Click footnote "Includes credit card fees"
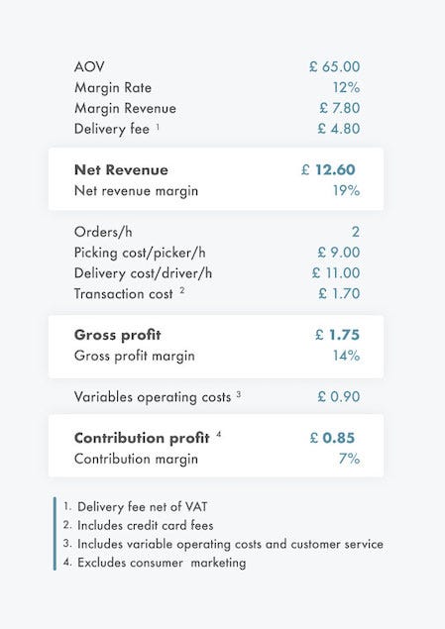445x629 pixels. [x=146, y=526]
